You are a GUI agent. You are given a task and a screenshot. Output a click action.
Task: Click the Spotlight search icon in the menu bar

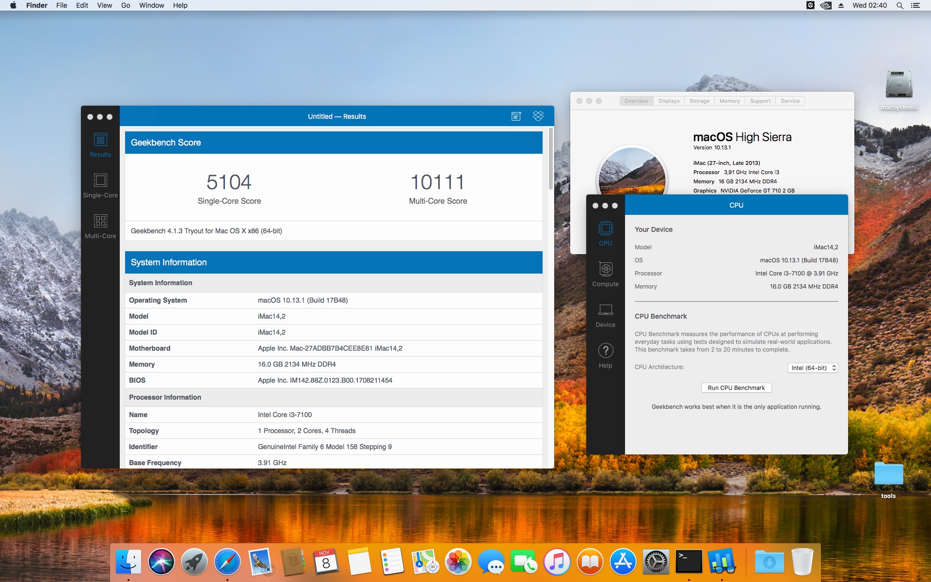[899, 5]
